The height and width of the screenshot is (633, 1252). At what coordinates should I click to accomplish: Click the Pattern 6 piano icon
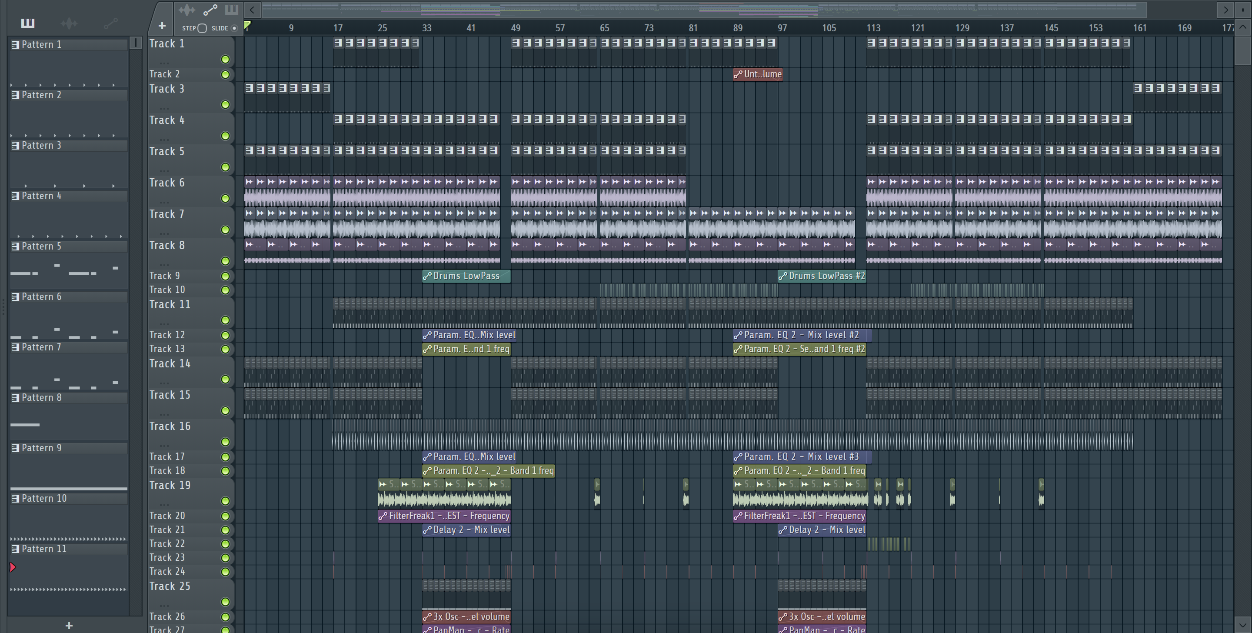tap(16, 297)
